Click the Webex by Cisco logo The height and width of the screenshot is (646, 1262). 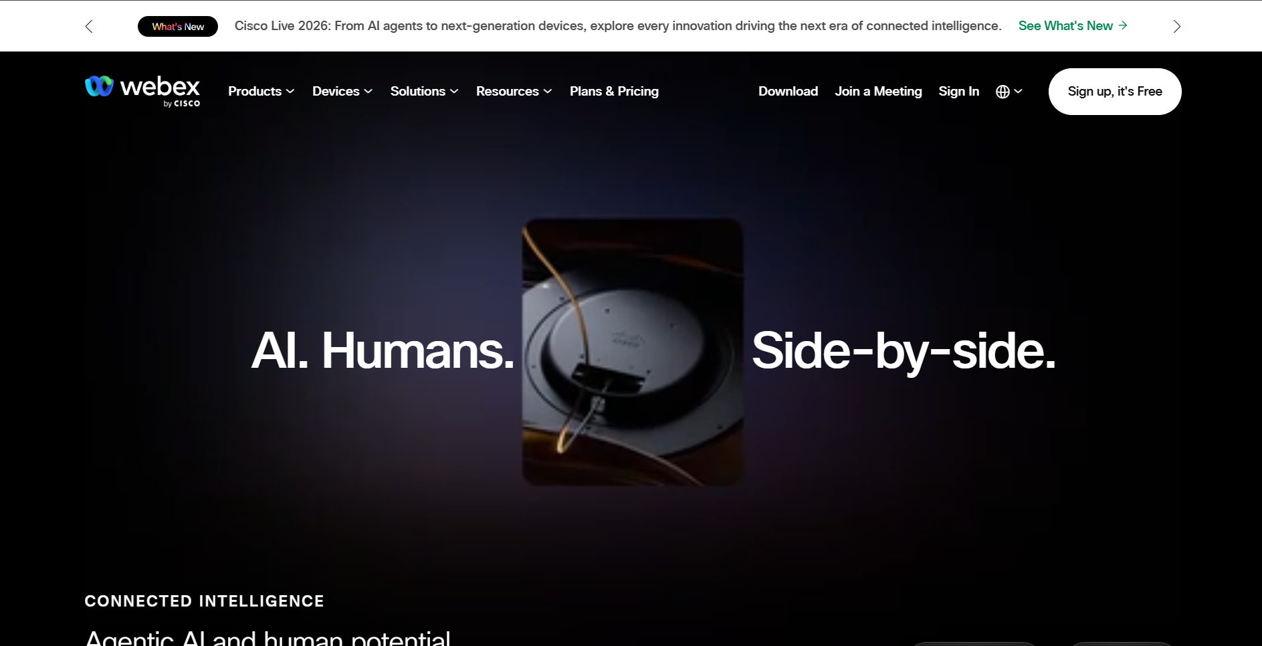pos(142,91)
